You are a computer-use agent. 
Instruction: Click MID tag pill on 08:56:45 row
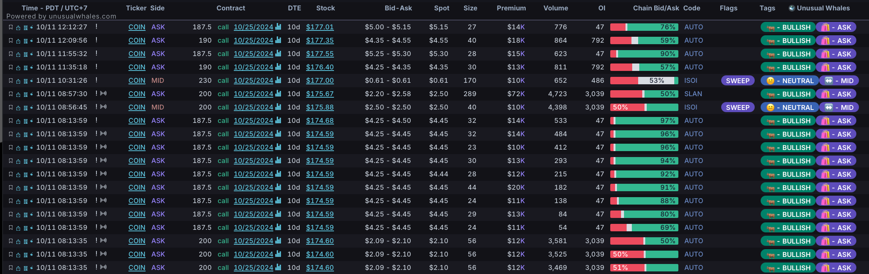(x=839, y=107)
